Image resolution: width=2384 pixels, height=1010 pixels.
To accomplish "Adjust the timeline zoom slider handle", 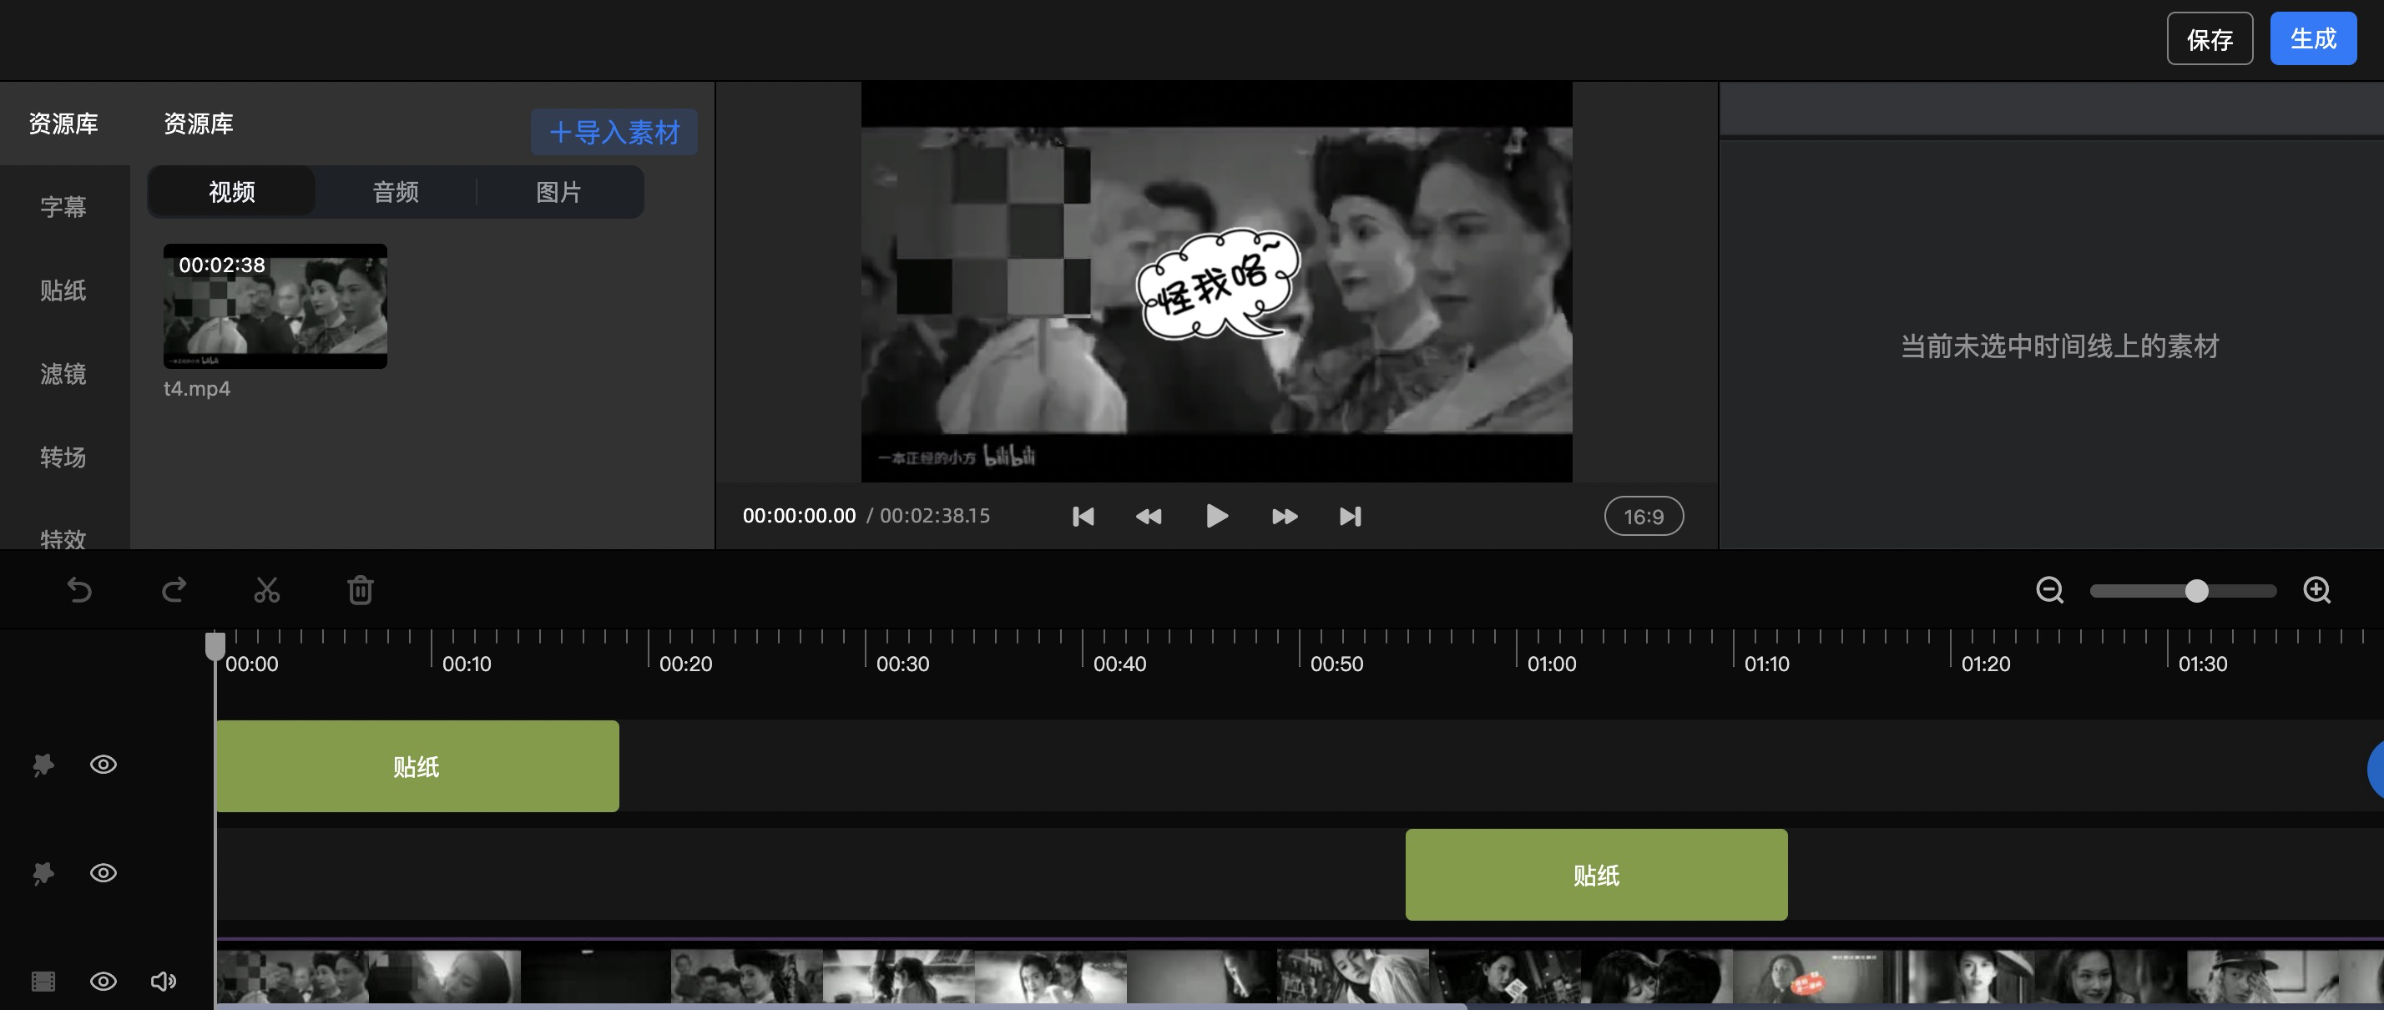I will (x=2196, y=591).
